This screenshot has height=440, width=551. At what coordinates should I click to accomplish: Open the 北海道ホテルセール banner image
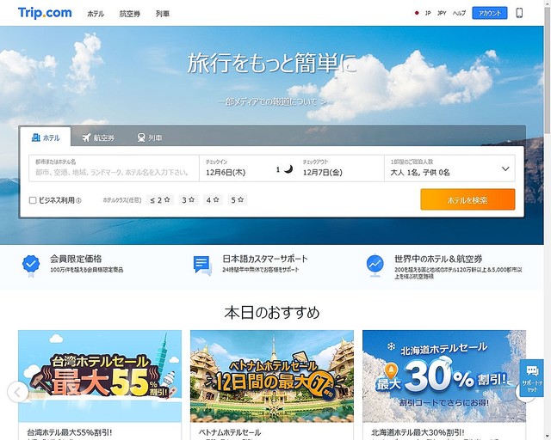pyautogui.click(x=444, y=376)
